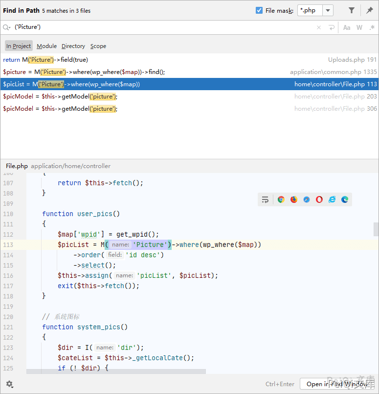Click the soft-wrap icon in preview toolbar
The height and width of the screenshot is (394, 379).
click(x=265, y=199)
